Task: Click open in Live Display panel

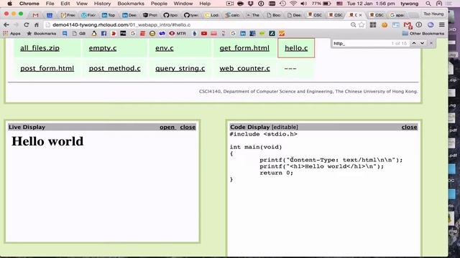Action: [167, 127]
